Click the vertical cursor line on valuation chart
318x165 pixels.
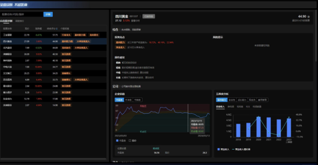[188, 118]
